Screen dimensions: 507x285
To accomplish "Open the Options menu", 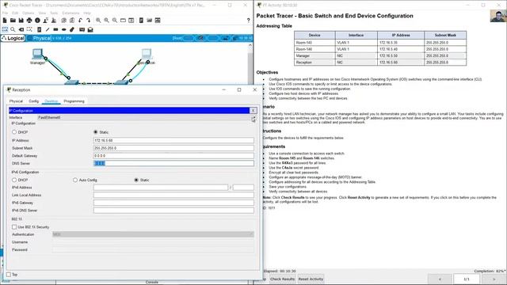I will click(29, 13).
